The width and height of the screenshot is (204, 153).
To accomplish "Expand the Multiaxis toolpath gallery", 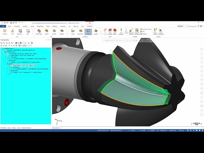I will pos(101,34).
